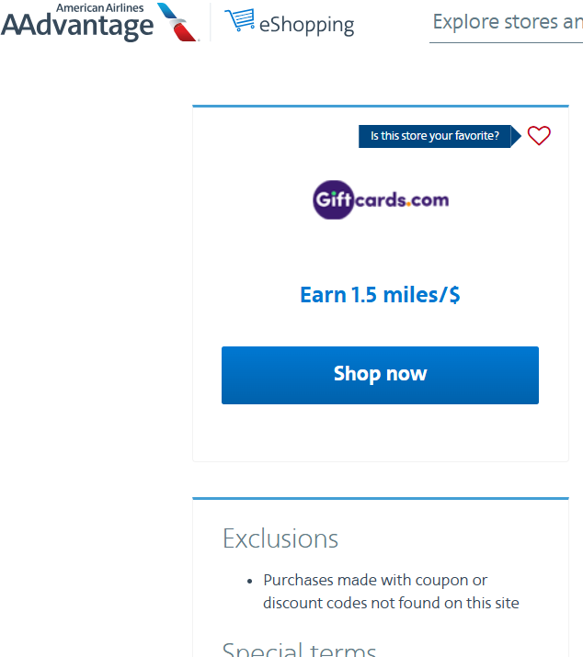Click the Exclusions heading
This screenshot has width=583, height=657.
[x=280, y=538]
